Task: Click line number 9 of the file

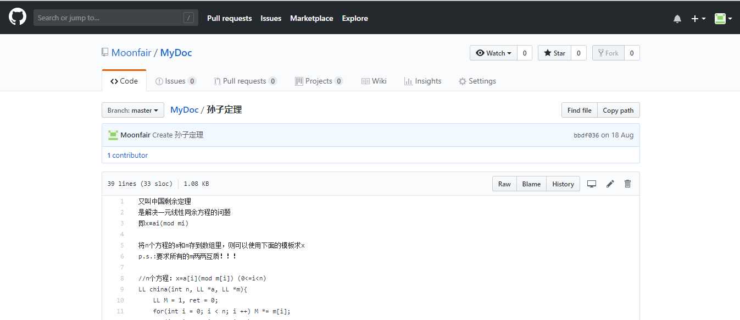Action: [122, 289]
